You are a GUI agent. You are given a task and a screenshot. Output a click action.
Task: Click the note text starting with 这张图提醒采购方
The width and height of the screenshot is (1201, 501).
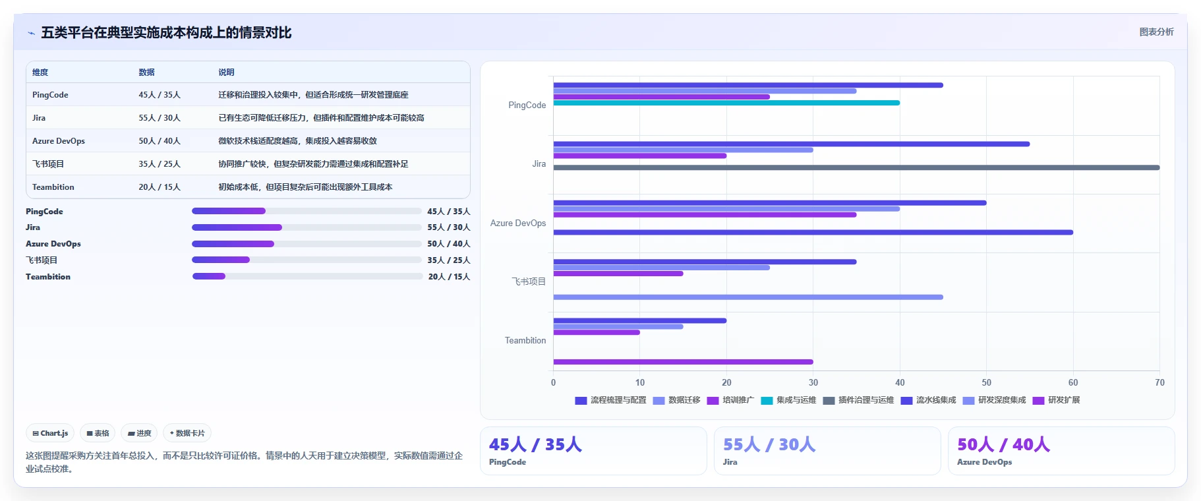tap(244, 462)
